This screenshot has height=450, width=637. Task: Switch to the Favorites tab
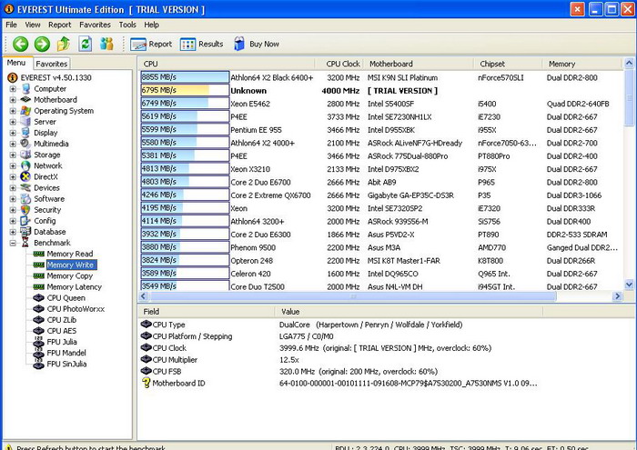[51, 64]
